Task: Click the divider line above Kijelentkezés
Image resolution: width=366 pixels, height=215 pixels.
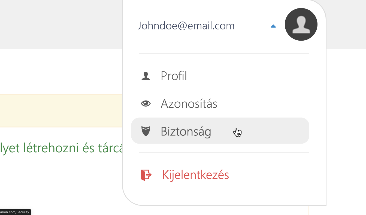Action: coord(224,152)
